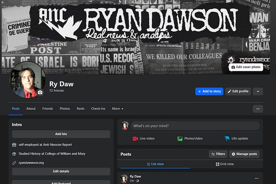Open Edit profile
Image resolution: width=276 pixels, height=184 pixels.
pyautogui.click(x=238, y=92)
